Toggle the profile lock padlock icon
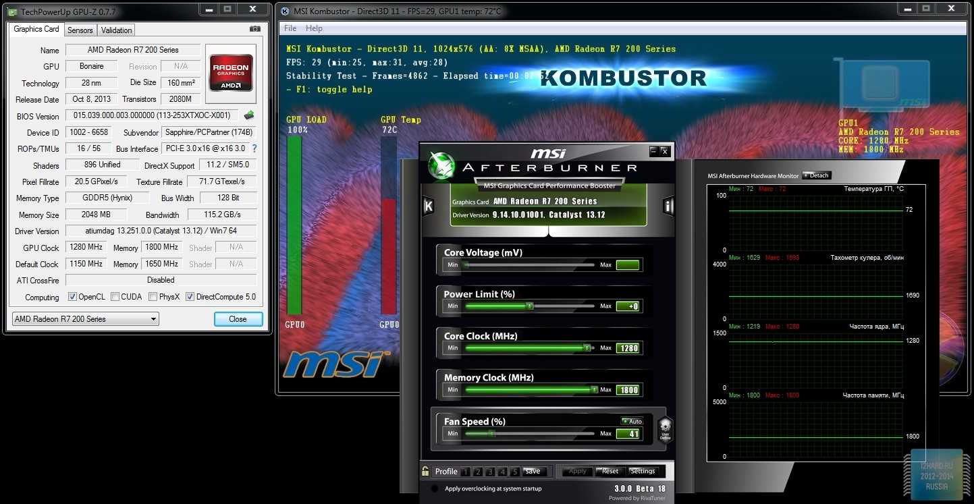974x504 pixels. [425, 472]
